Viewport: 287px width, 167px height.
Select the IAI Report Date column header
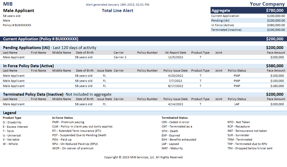(175, 53)
